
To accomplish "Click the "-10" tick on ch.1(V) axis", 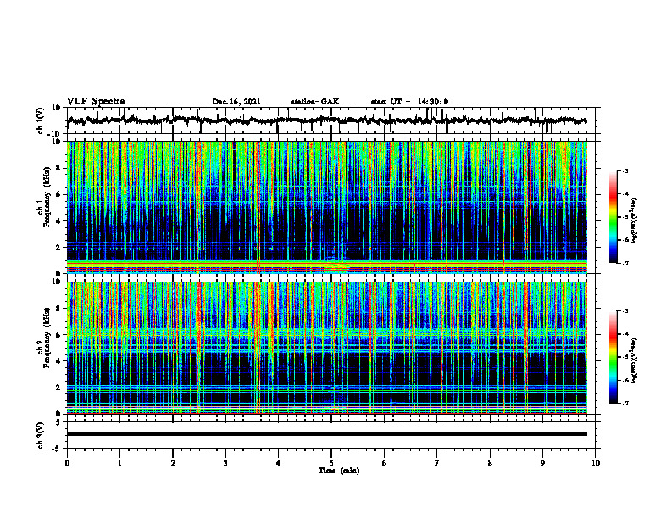I will (55, 133).
